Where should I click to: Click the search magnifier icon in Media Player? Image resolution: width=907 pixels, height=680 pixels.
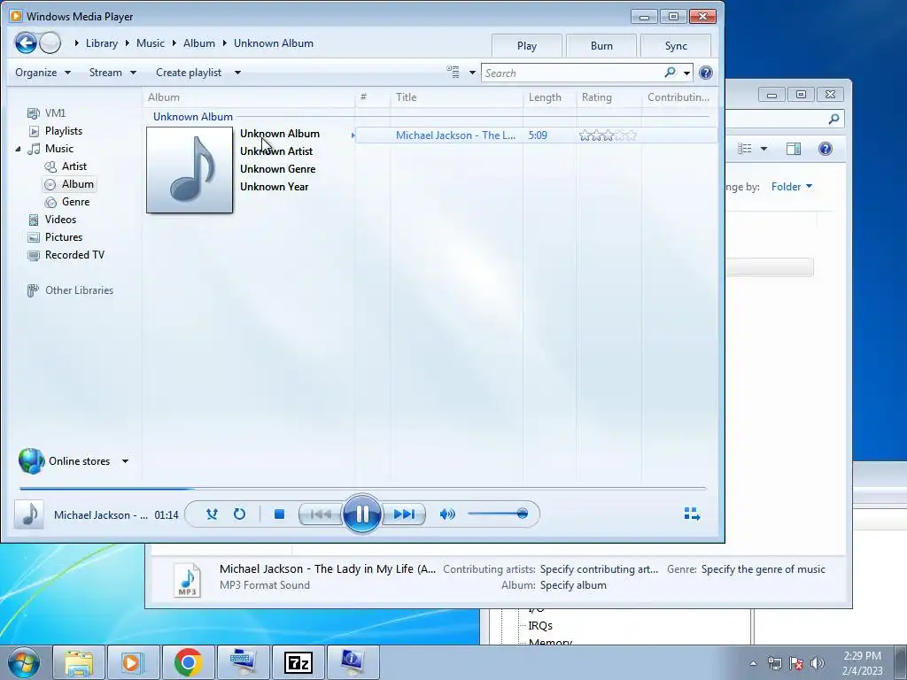click(x=670, y=73)
